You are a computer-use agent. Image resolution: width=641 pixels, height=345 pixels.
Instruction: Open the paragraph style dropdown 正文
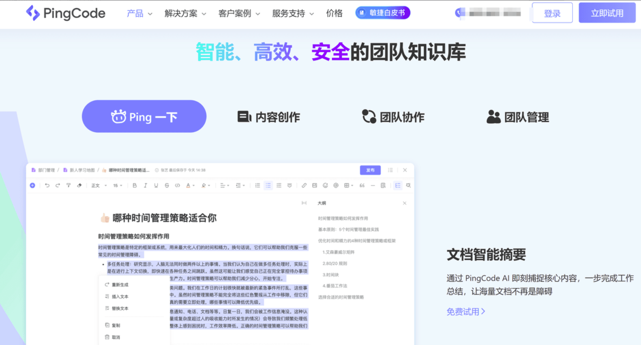coord(99,186)
